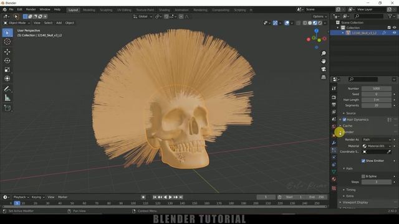Open the Global transform orientation dropdown
399x224 pixels.
tap(143, 17)
